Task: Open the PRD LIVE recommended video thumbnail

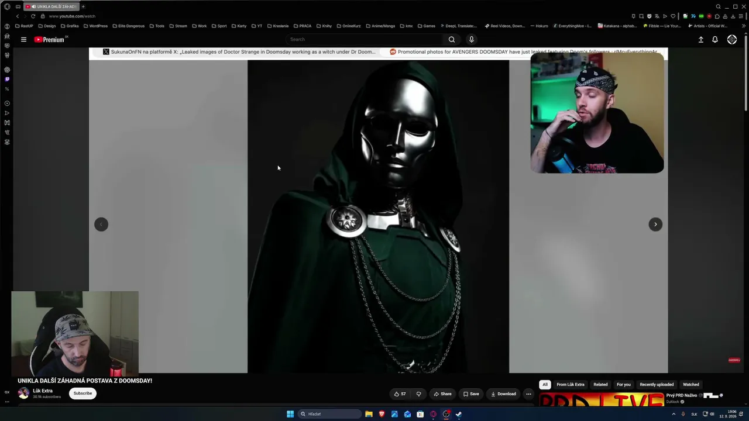Action: point(602,400)
